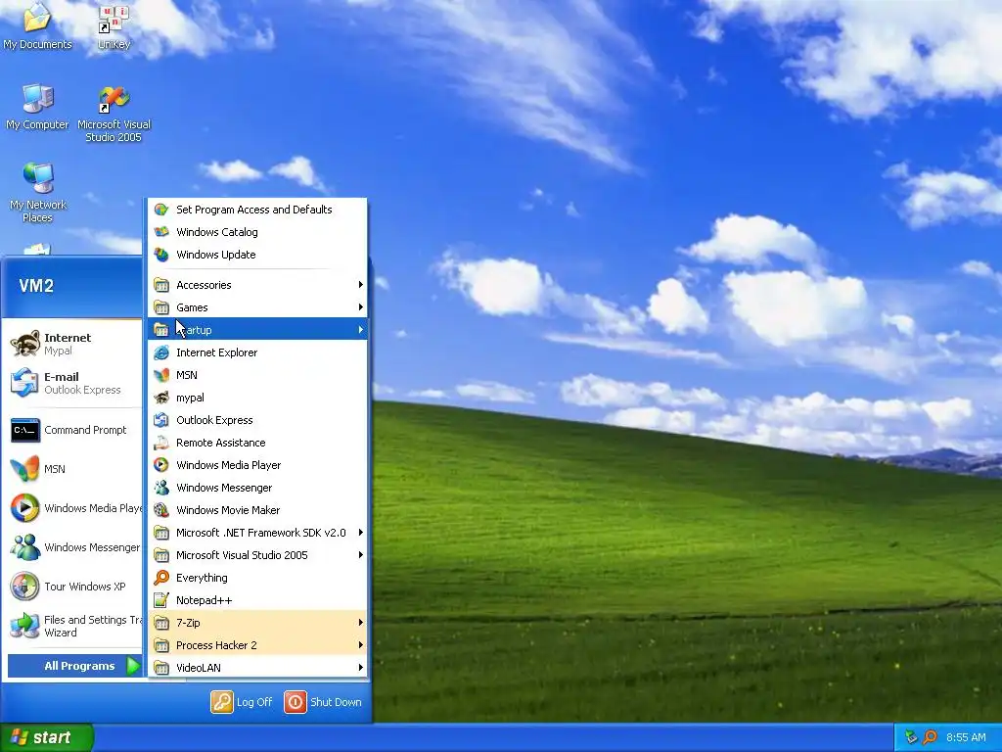Click the mypal raccoon icon in programs list
Image resolution: width=1002 pixels, height=752 pixels.
[161, 398]
